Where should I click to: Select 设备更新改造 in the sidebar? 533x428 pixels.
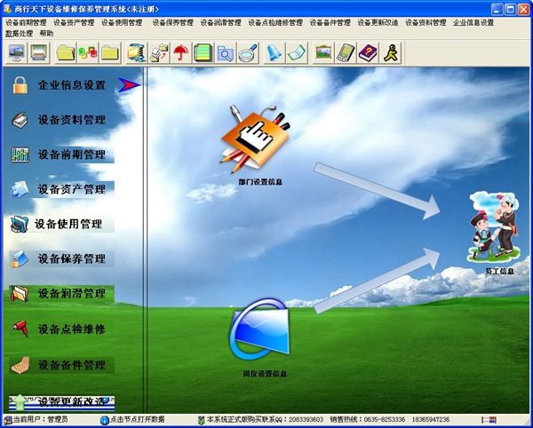click(x=72, y=402)
